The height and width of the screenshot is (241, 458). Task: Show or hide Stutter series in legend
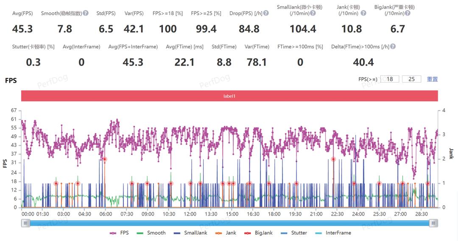pos(294,233)
